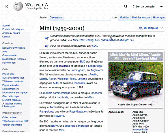Open Version imprimable
The width and height of the screenshot is (168, 133).
click(12, 125)
